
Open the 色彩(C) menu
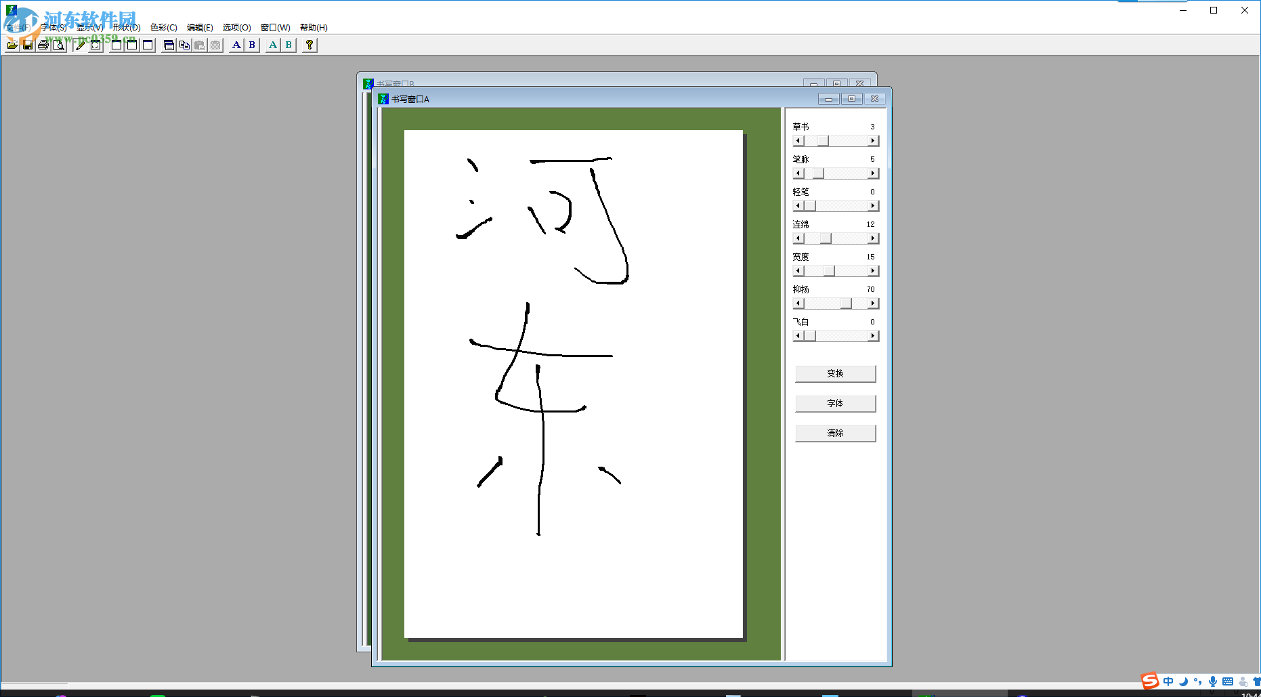(x=163, y=27)
